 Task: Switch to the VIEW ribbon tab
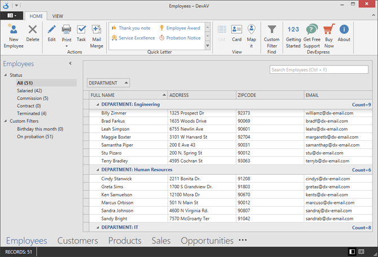coord(58,16)
